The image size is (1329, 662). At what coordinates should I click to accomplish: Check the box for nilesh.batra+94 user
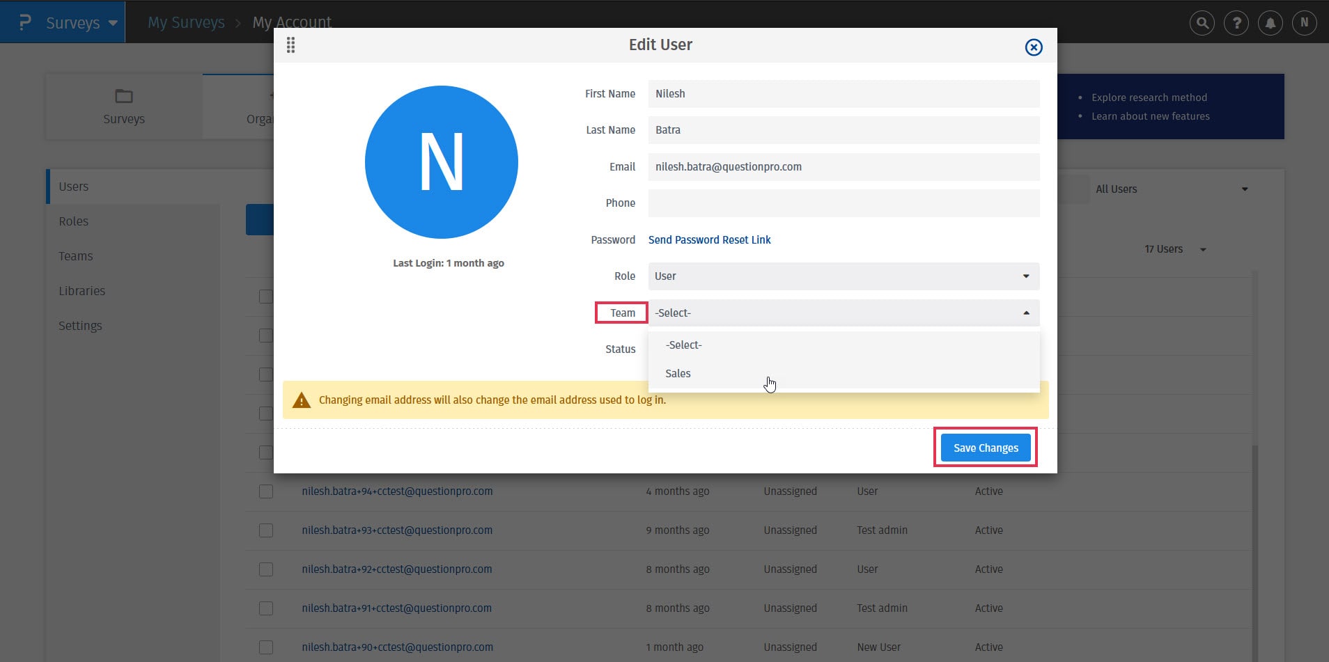pyautogui.click(x=266, y=491)
